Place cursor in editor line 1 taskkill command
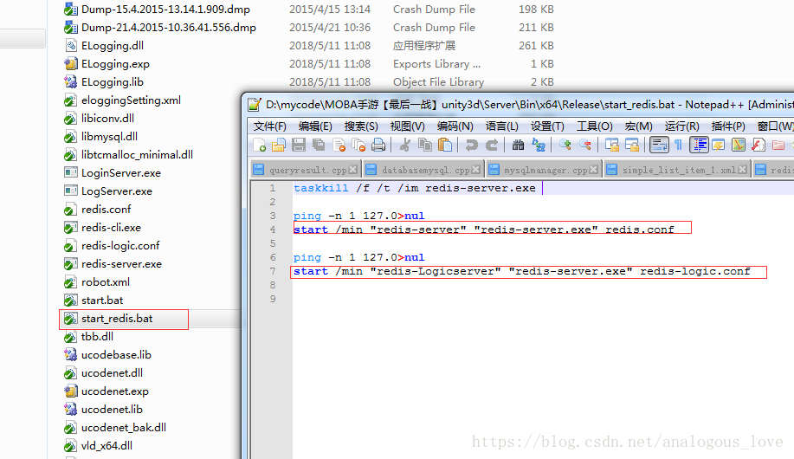Viewport: 794px width, 459px height. tap(414, 188)
